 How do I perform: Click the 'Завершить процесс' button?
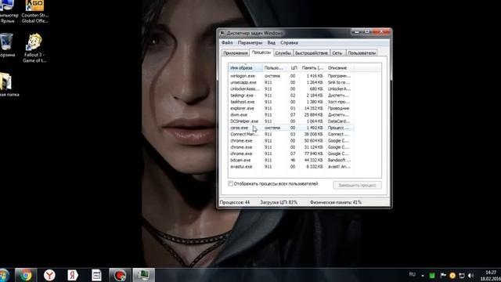tap(357, 185)
